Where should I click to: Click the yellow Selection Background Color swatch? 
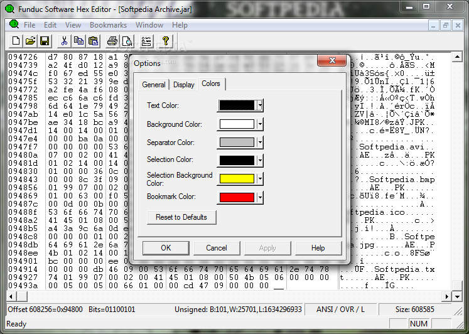point(237,178)
